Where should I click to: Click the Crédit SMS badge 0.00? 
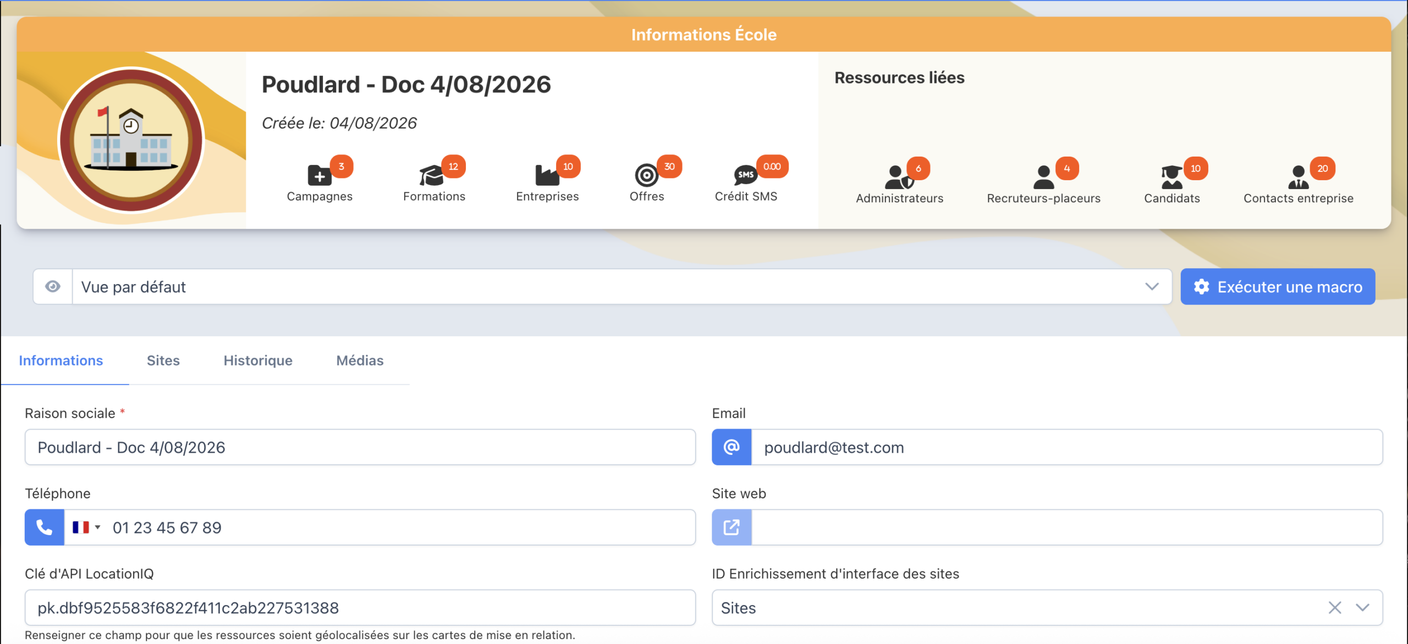point(772,166)
